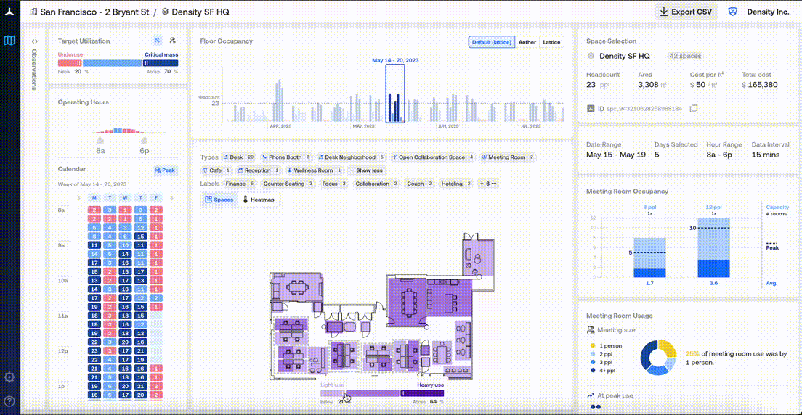The image size is (802, 415).
Task: Collapse types with Show less
Action: click(x=365, y=170)
